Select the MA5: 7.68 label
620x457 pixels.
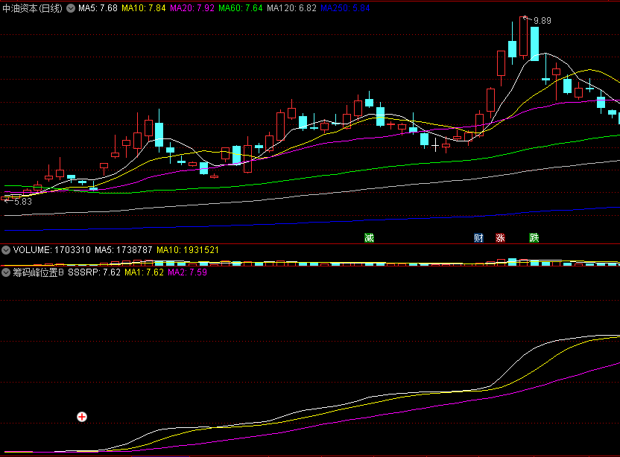point(98,8)
